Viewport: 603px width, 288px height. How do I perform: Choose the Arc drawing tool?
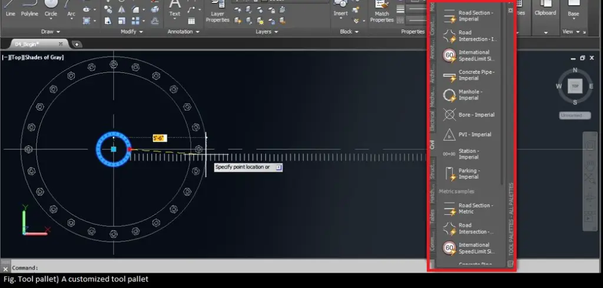pos(71,8)
